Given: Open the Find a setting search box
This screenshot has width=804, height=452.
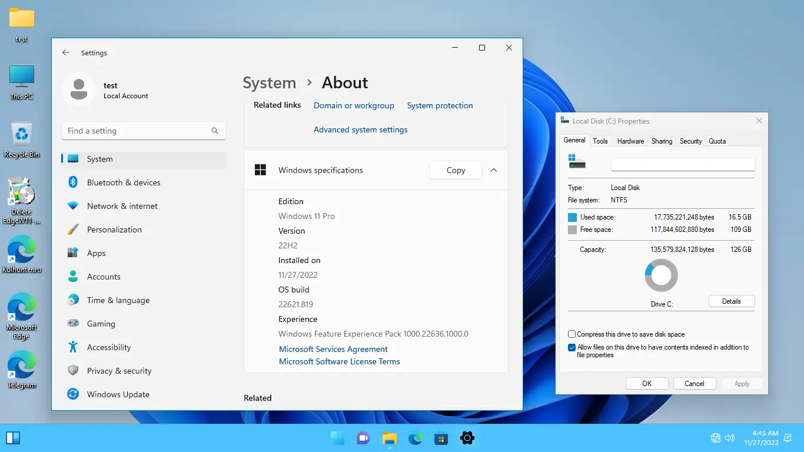Looking at the screenshot, I should (x=143, y=131).
